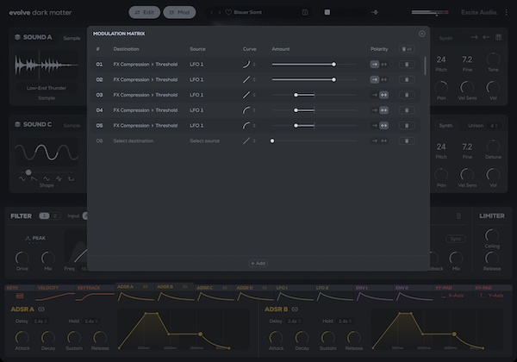
Task: Open the curve shape selector for row 04
Action: 249,110
